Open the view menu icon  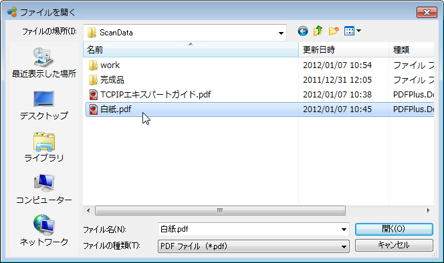(x=352, y=31)
